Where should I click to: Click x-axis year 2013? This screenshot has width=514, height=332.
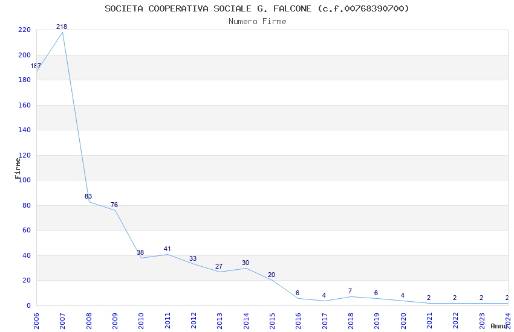tap(220, 321)
